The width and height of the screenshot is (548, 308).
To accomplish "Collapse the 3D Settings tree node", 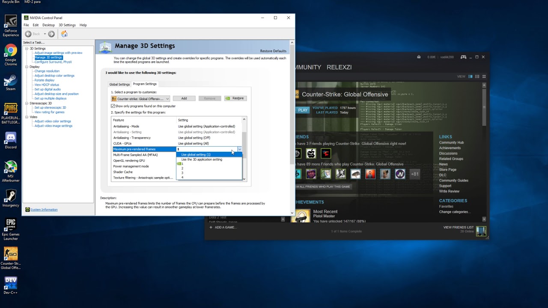I will click(x=27, y=48).
